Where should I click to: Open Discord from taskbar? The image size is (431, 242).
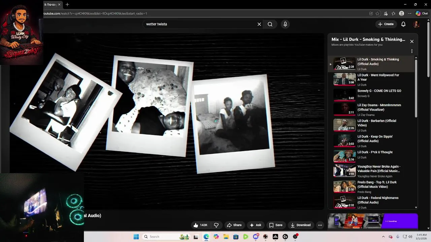256,237
